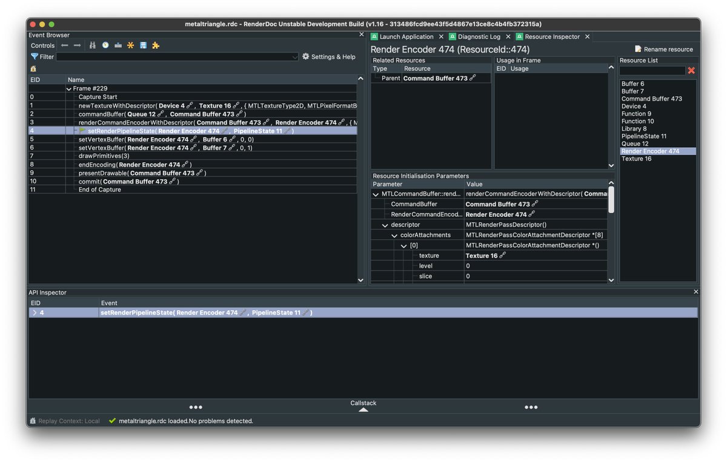Export events with the blue save icon
The width and height of the screenshot is (727, 462).
[x=143, y=45]
